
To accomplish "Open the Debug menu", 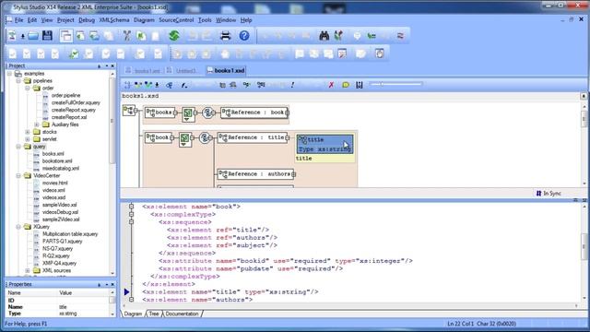I will tap(87, 20).
